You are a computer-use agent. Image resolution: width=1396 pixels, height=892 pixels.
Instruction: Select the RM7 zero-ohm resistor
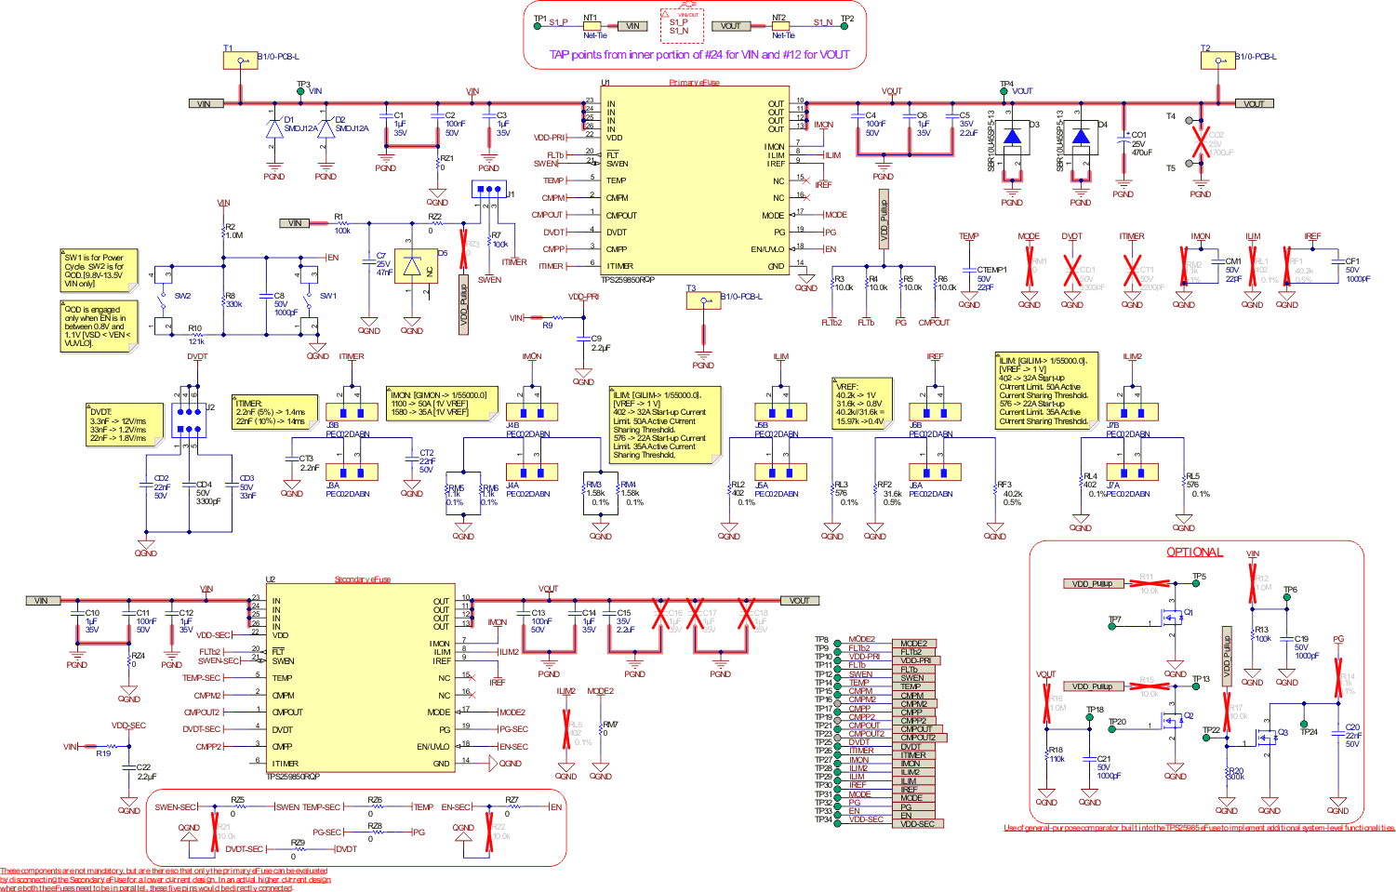pos(601,732)
